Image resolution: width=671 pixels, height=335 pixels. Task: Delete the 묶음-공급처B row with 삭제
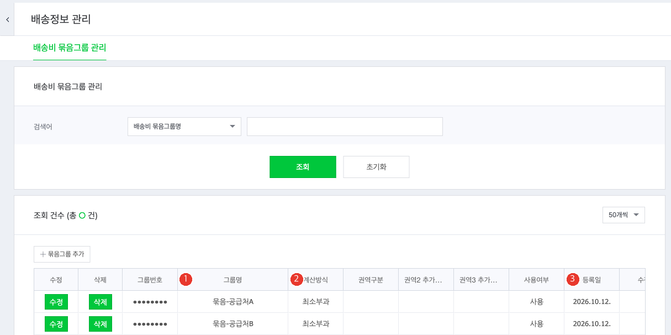[100, 323]
